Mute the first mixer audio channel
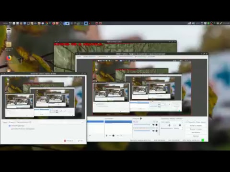Screen dimensions: 230x172 click(x=153, y=125)
